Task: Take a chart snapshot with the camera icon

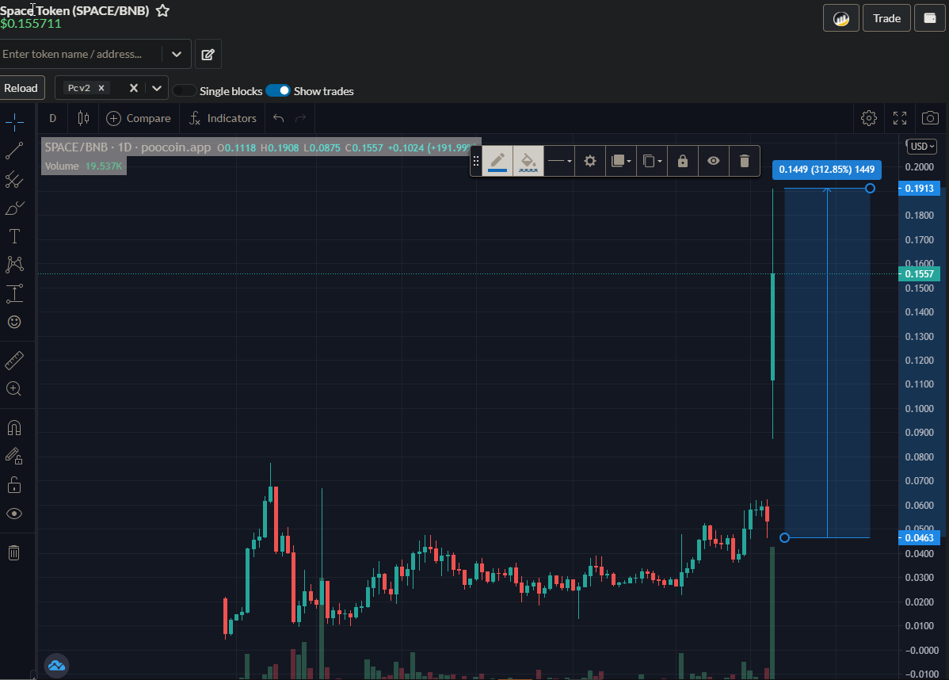Action: (929, 117)
